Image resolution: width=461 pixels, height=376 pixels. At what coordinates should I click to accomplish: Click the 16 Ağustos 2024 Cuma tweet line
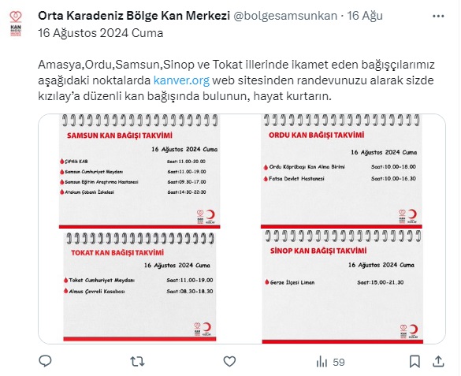(x=101, y=33)
